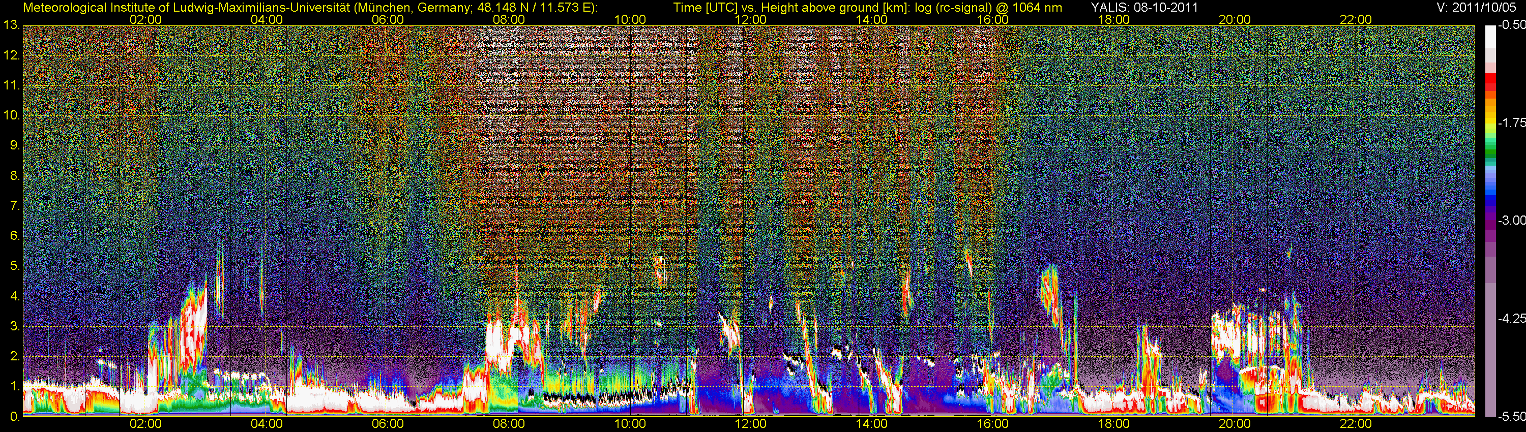Click the '13.' height axis label
The image size is (1526, 432).
pyautogui.click(x=12, y=25)
